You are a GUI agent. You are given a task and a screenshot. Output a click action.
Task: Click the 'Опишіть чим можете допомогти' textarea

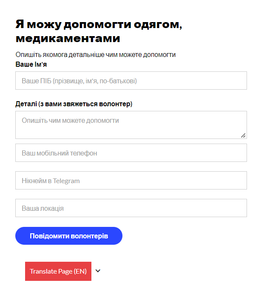pyautogui.click(x=131, y=125)
